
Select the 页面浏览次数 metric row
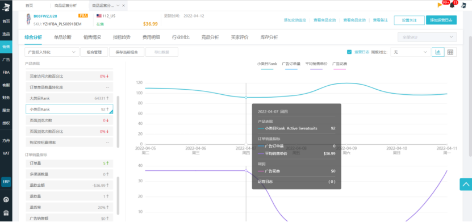(69, 120)
